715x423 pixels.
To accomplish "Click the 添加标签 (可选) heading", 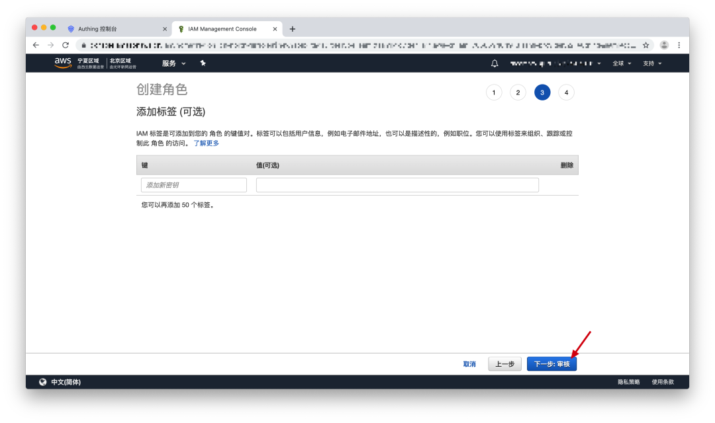I will [x=171, y=112].
